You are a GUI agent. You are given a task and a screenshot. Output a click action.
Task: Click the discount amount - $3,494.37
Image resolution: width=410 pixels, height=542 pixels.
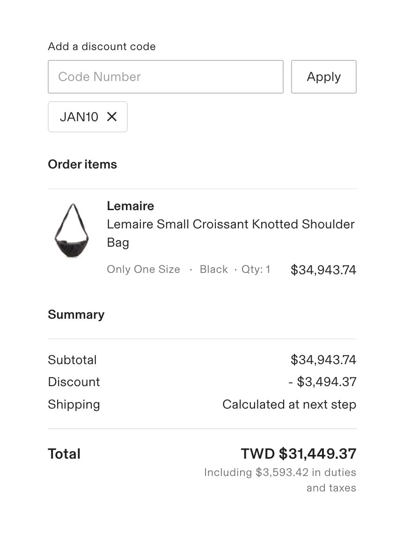(x=322, y=382)
